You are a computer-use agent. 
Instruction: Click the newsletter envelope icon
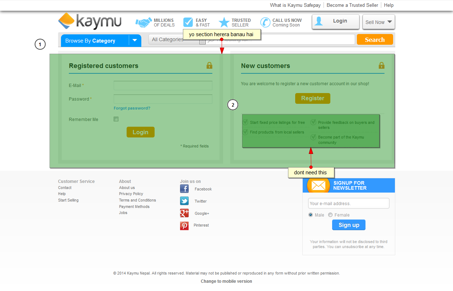318,185
